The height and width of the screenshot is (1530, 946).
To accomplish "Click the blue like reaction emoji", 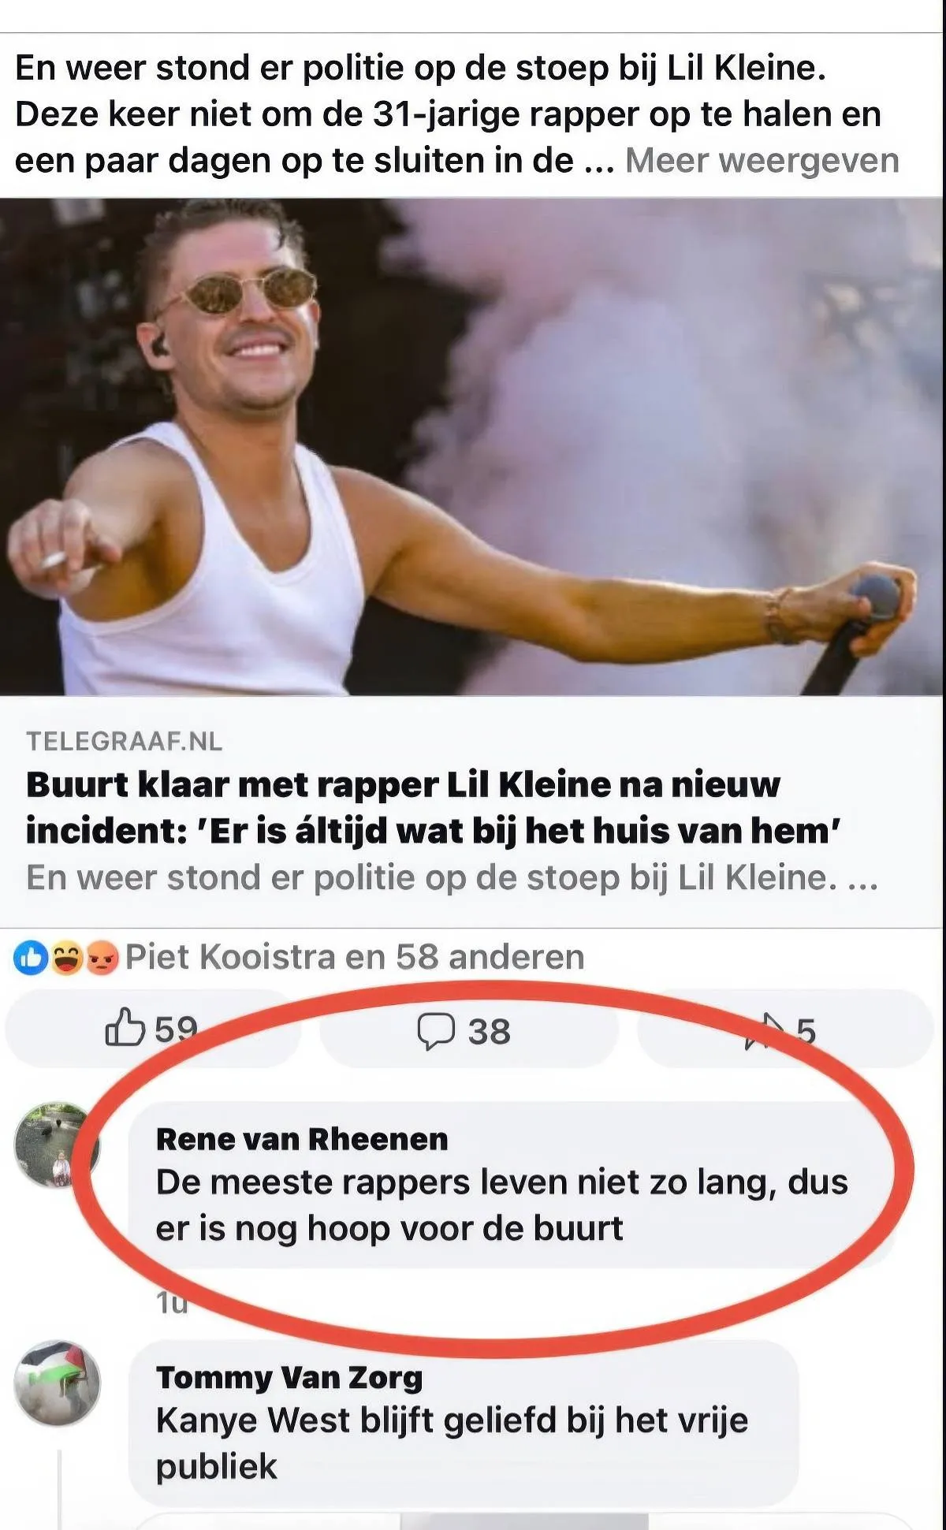I will point(32,959).
